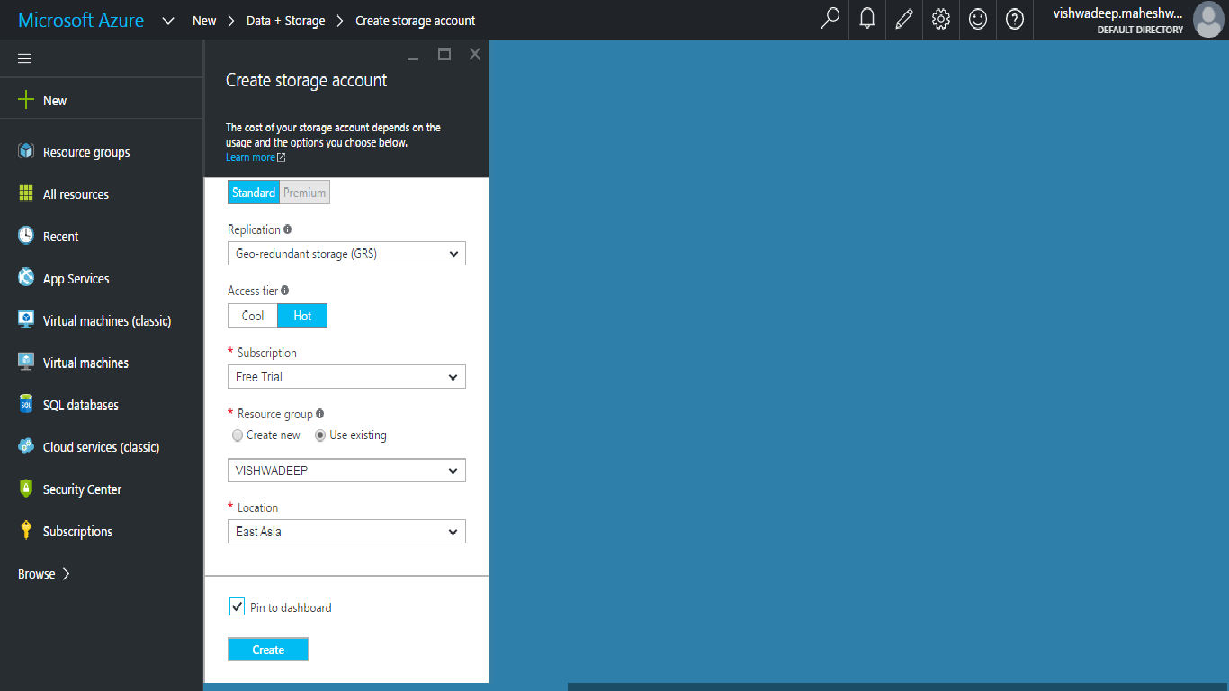Open the help question mark icon

click(x=1015, y=19)
